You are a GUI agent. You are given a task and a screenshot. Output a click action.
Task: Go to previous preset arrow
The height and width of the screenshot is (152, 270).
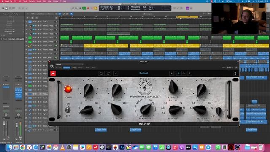coord(116,73)
